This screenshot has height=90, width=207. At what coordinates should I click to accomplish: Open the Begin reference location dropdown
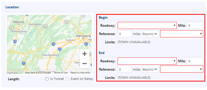[x=182, y=34]
